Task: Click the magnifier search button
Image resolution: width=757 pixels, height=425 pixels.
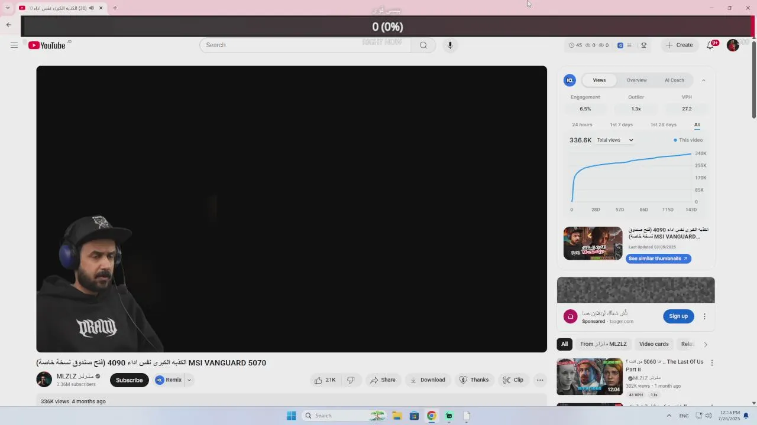Action: 423,45
